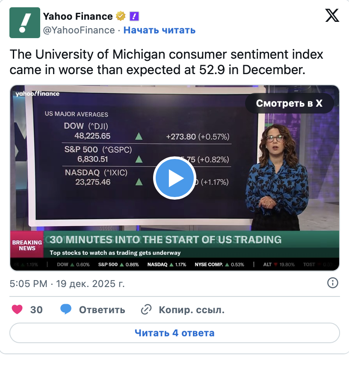Image resolution: width=349 pixels, height=371 pixels.
Task: Open the @YahooFinance handle link
Action: pyautogui.click(x=79, y=30)
